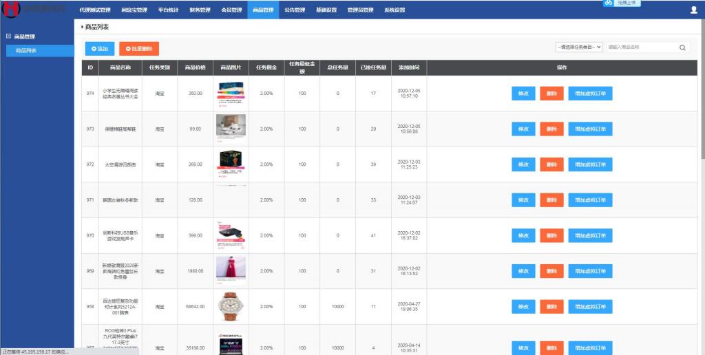Click the user profile icon in top-right corner
Screen dimensions: 705x355
click(x=693, y=10)
